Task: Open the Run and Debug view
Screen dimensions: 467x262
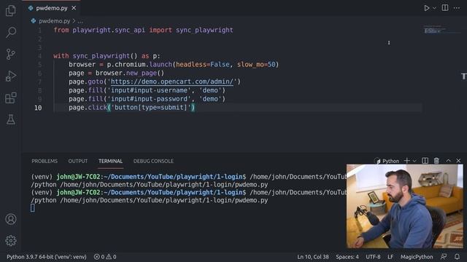Action: coord(11,76)
